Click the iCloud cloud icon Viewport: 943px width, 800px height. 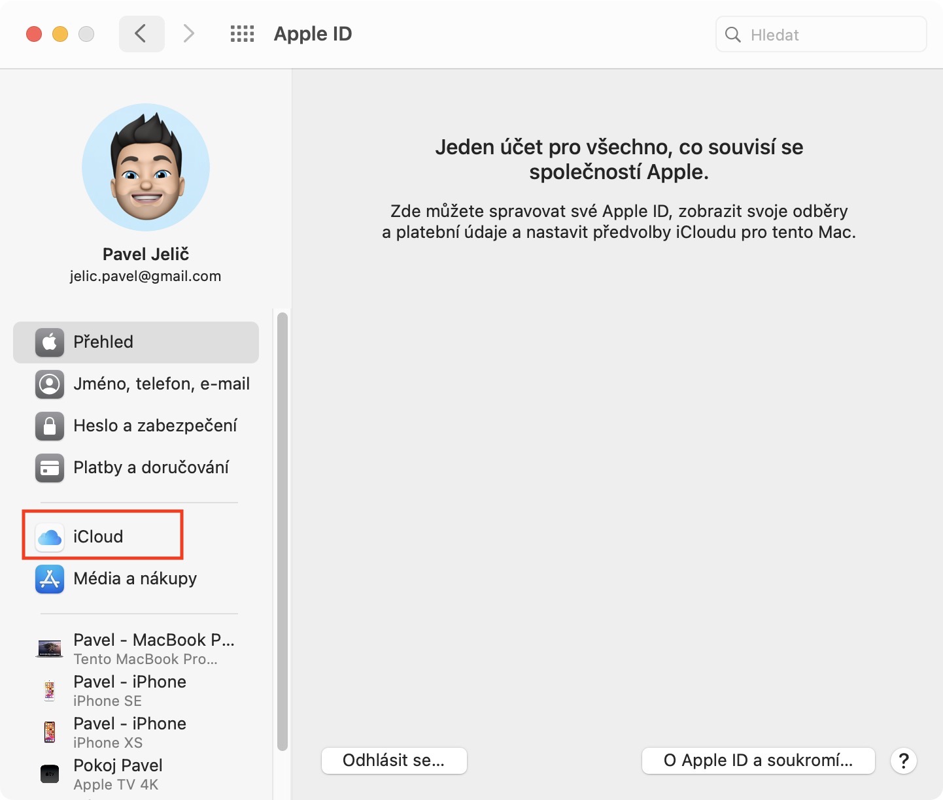pos(50,537)
